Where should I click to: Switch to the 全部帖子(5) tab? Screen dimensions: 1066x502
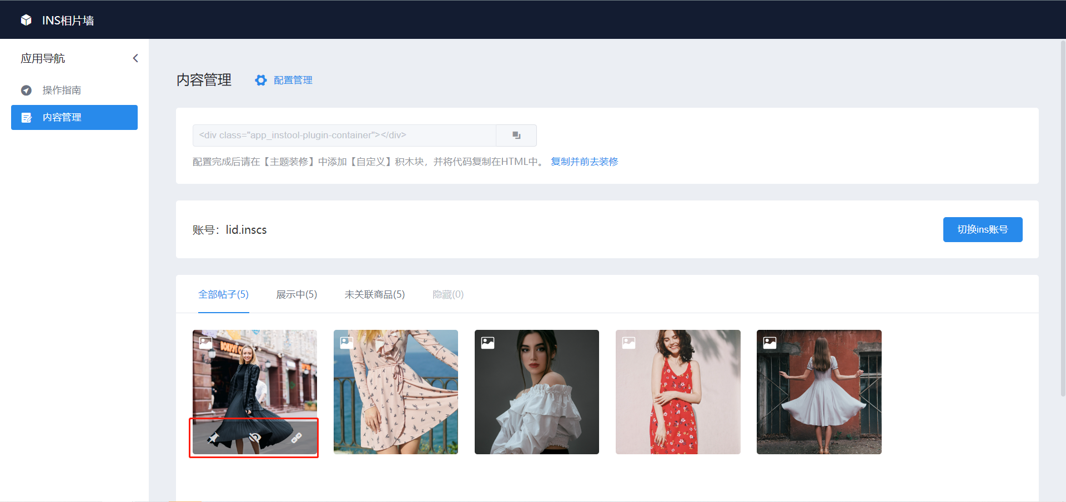(224, 294)
